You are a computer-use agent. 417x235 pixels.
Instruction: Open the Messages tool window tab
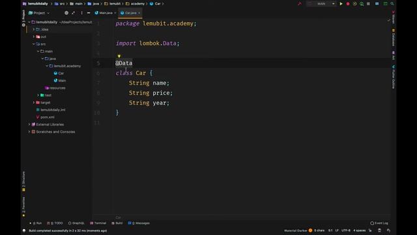point(139,223)
